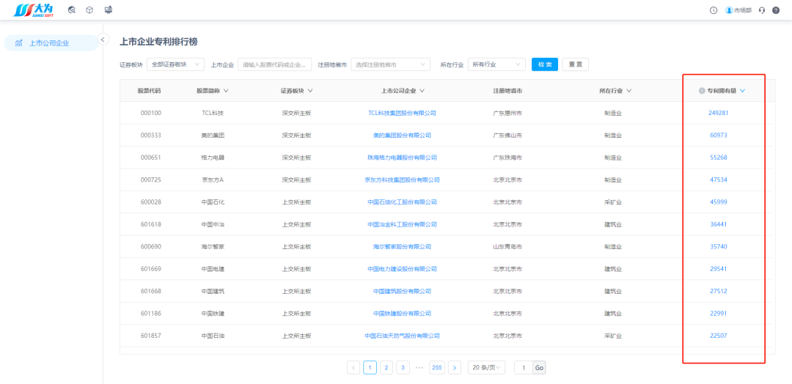This screenshot has width=792, height=384.
Task: Open the 上市公司企业 column header filter arrow
Action: [422, 91]
